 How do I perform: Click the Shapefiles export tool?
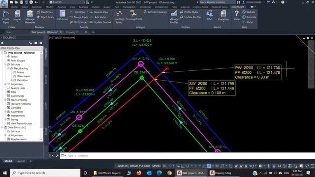pos(223,16)
